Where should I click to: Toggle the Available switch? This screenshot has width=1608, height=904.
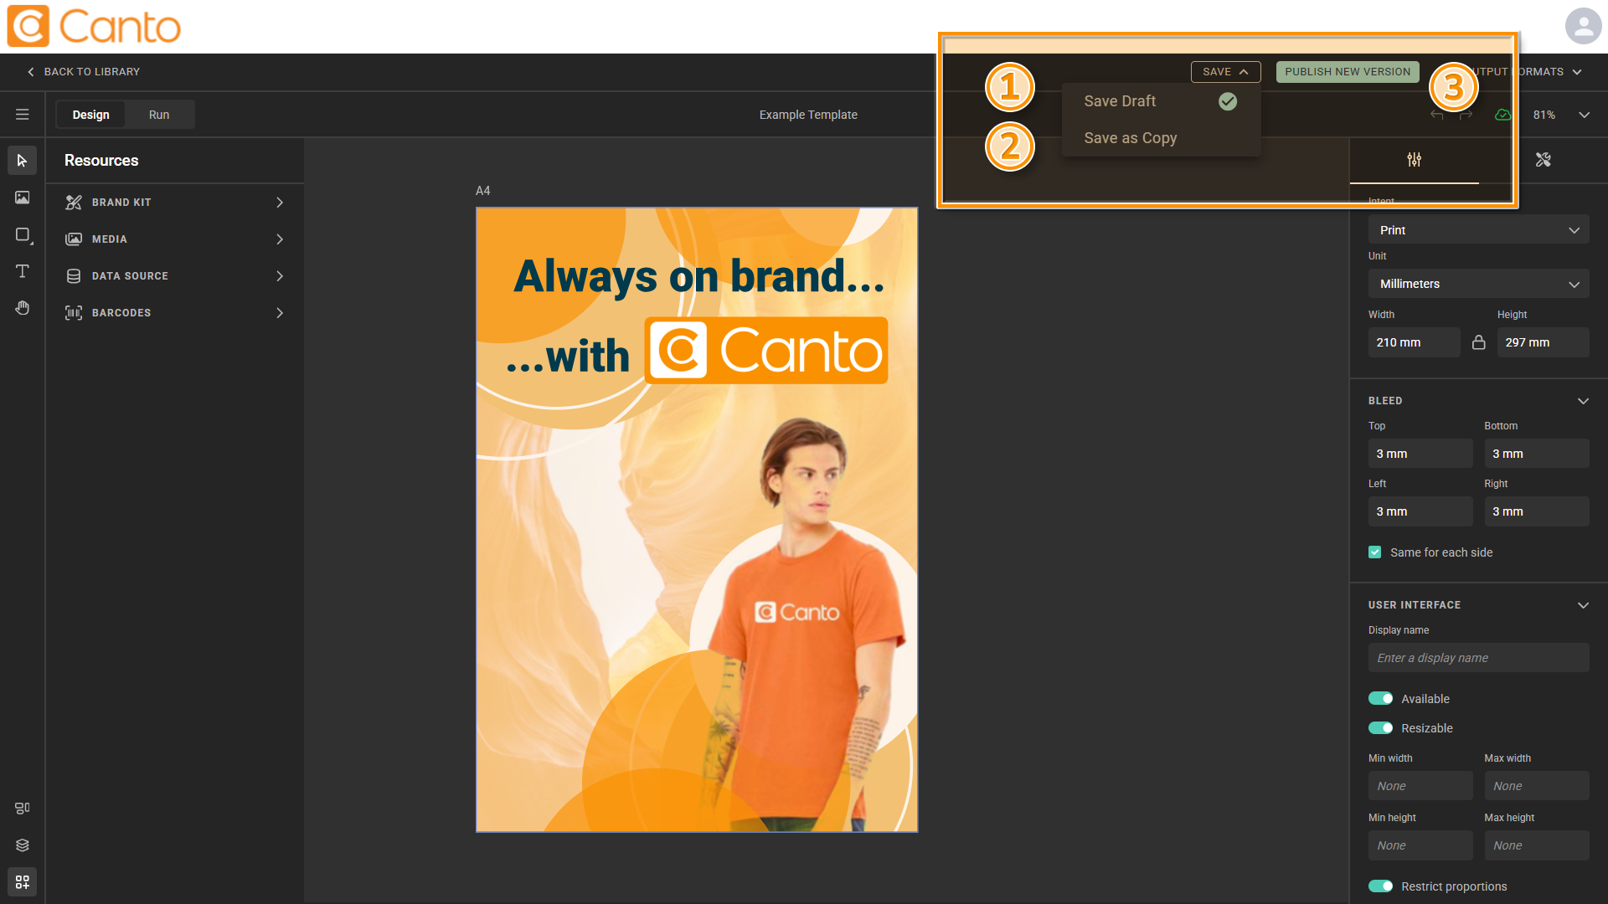tap(1380, 699)
